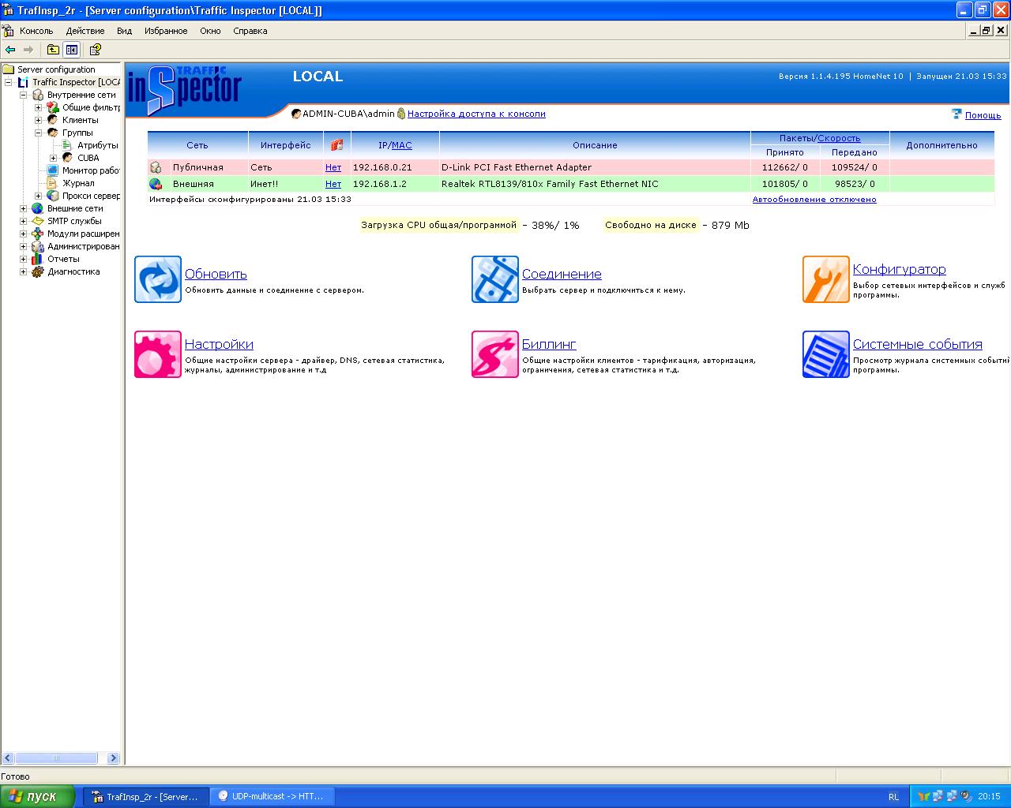Expand the SMTP службы tree node
The image size is (1011, 808).
(23, 221)
